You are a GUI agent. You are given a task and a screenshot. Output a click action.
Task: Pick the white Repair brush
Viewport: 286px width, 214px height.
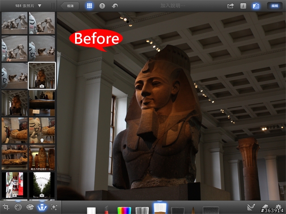tap(91, 210)
